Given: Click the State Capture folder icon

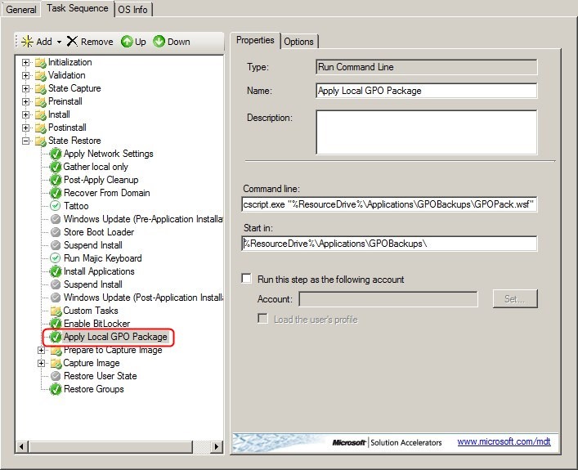Looking at the screenshot, I should pyautogui.click(x=41, y=89).
